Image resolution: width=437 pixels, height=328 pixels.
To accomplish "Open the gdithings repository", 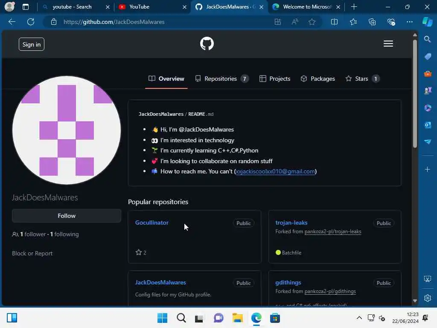I will coord(288,282).
